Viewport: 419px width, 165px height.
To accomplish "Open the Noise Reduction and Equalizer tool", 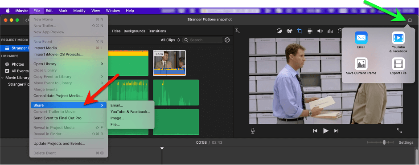I will pyautogui.click(x=330, y=31).
